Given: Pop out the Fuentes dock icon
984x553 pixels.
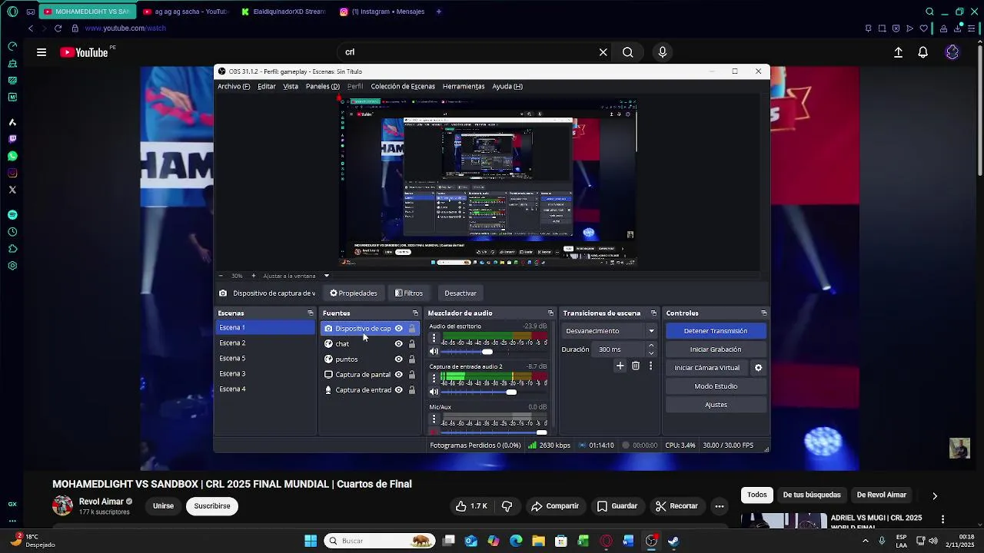Looking at the screenshot, I should (x=415, y=313).
